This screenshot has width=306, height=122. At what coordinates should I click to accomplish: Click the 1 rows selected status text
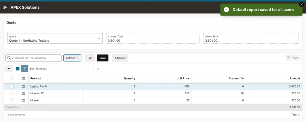[16, 115]
